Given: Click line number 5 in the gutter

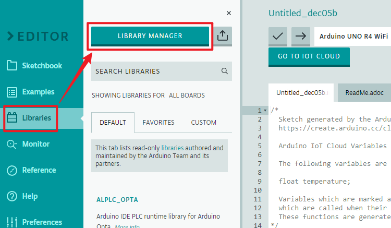Looking at the screenshot, I should [260, 146].
